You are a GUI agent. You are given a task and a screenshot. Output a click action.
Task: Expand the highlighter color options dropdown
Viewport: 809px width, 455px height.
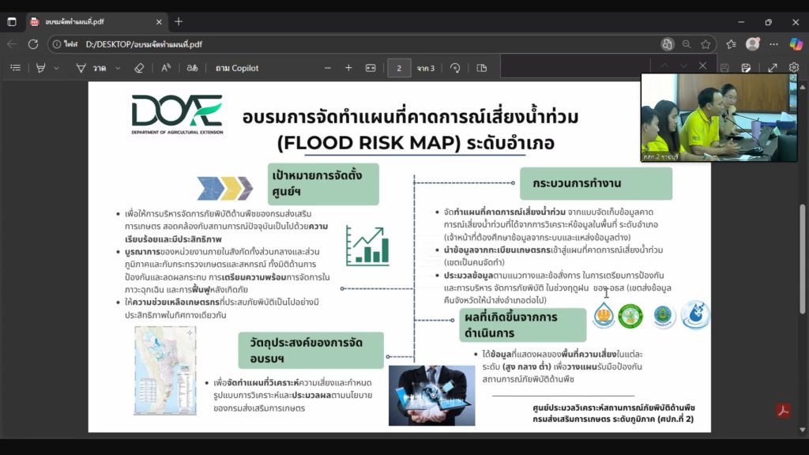pyautogui.click(x=56, y=68)
